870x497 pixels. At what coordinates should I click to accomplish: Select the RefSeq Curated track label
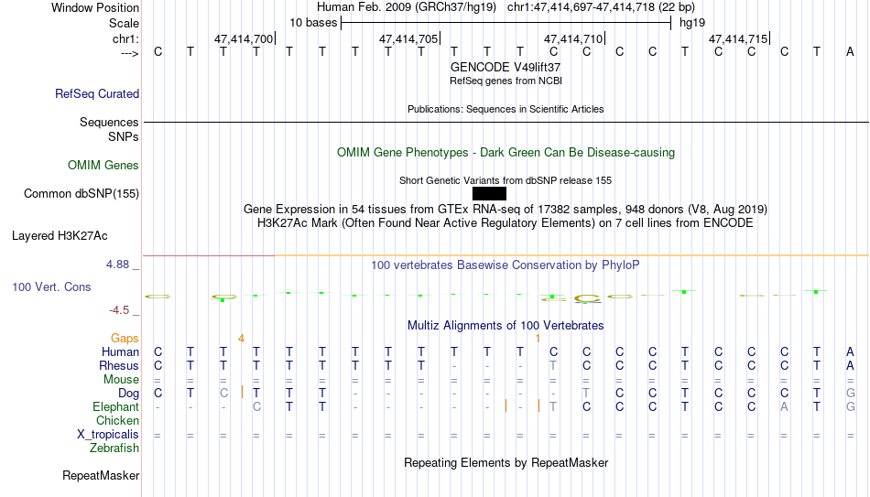[x=97, y=93]
